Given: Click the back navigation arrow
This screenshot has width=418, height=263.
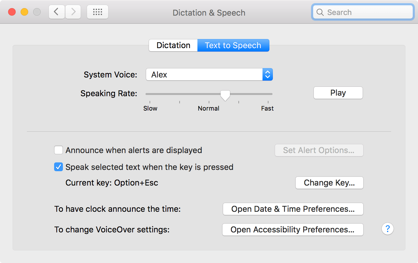Looking at the screenshot, I should coord(57,12).
